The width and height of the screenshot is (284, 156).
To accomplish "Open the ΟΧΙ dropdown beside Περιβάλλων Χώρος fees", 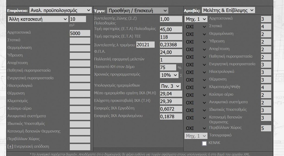I will point(196,128).
